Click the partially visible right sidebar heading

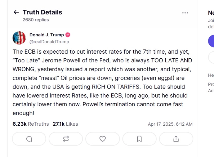211,13
